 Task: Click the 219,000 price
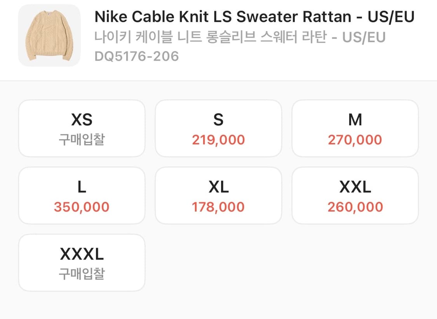pos(218,140)
